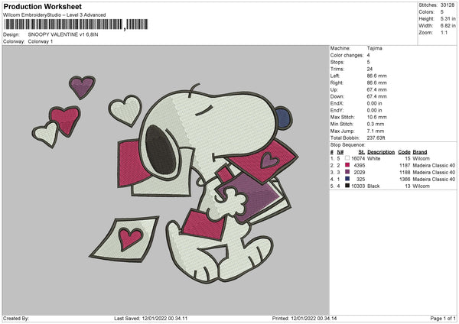Click the black thread color swatch
Image resolution: width=459 pixels, height=324 pixels.
point(347,186)
